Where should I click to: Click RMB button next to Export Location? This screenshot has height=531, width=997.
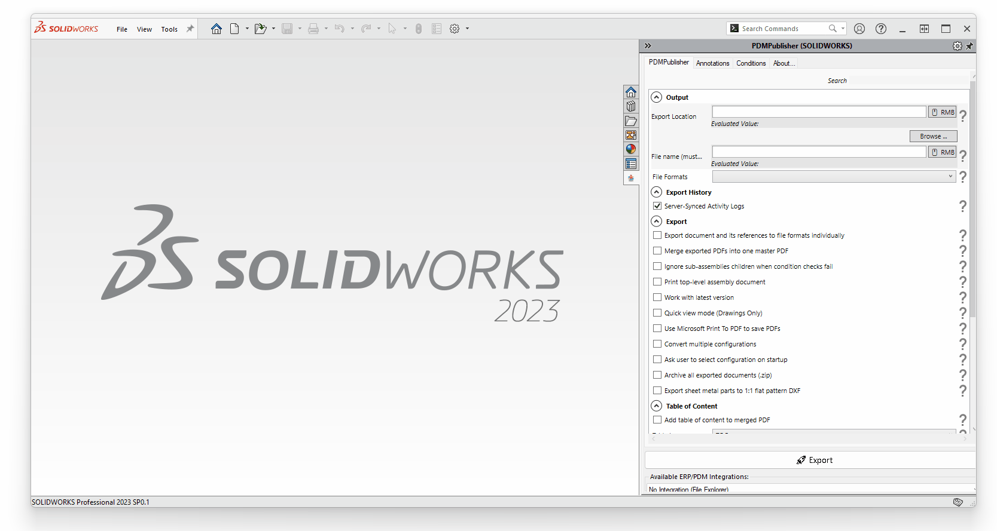[943, 112]
